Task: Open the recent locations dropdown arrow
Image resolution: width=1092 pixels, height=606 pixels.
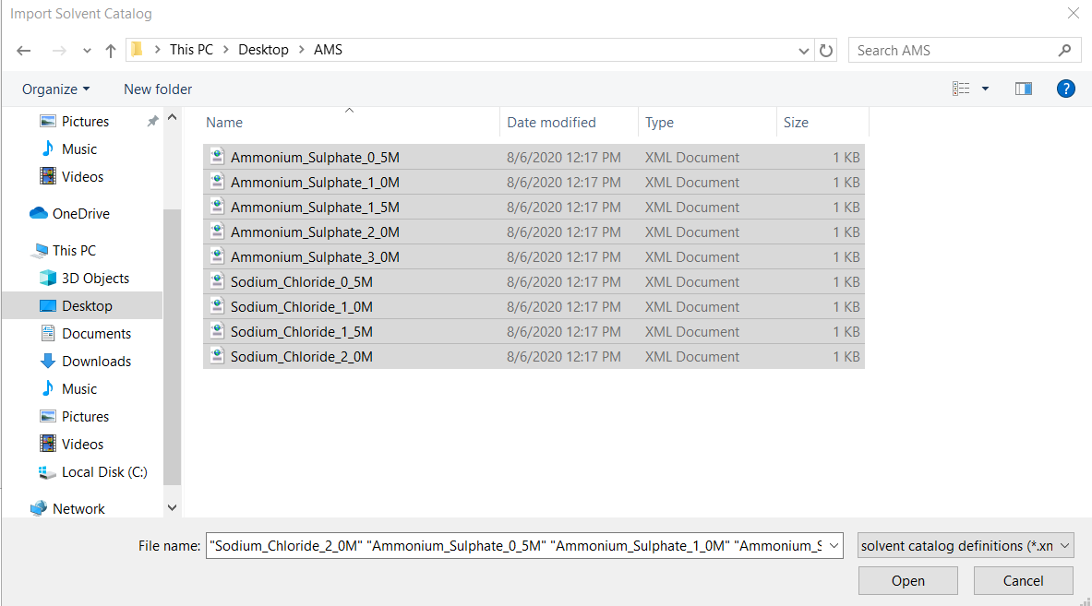Action: coord(87,51)
